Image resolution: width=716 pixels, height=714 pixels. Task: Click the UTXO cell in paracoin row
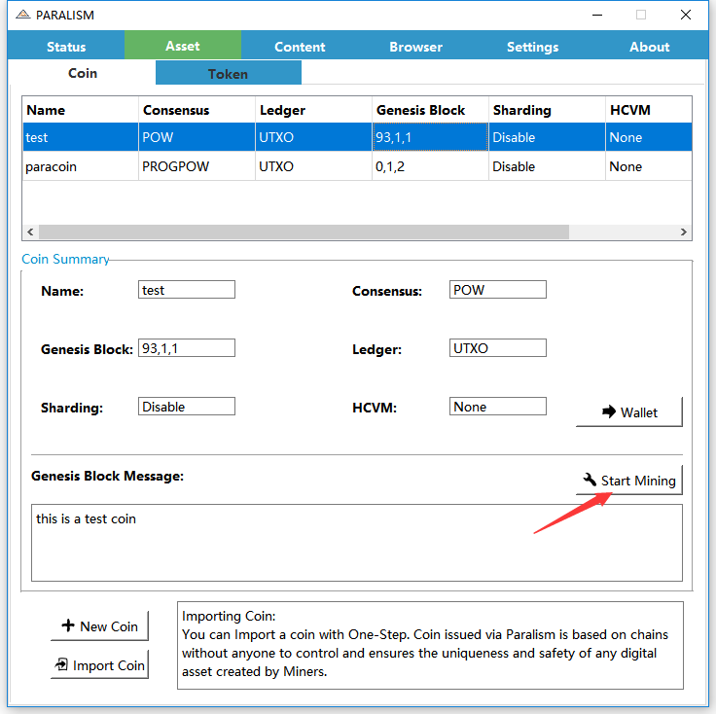click(313, 166)
